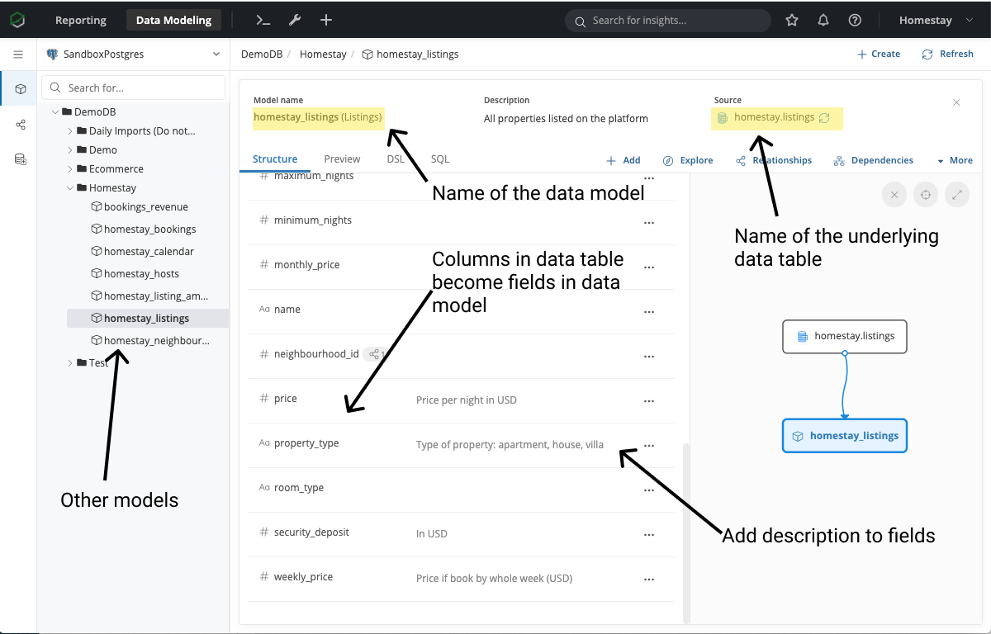Open the More dropdown menu

point(955,160)
